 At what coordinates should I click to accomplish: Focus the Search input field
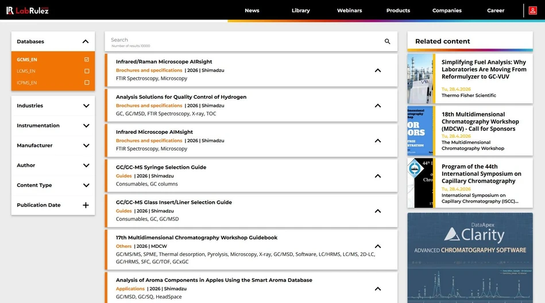click(241, 40)
